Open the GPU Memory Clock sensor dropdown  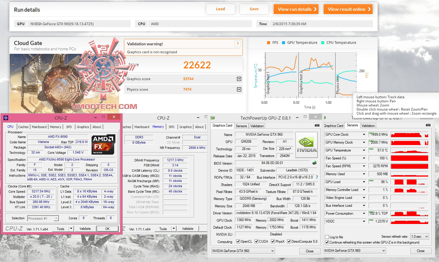point(364,142)
